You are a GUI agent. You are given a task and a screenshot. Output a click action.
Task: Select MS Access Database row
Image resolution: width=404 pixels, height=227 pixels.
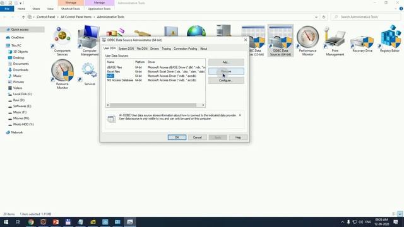[x=156, y=80]
